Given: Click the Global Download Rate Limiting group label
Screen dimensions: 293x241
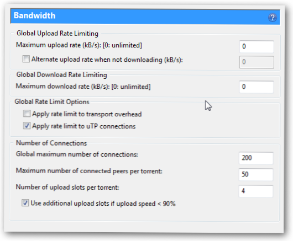Looking at the screenshot, I should coord(62,75).
